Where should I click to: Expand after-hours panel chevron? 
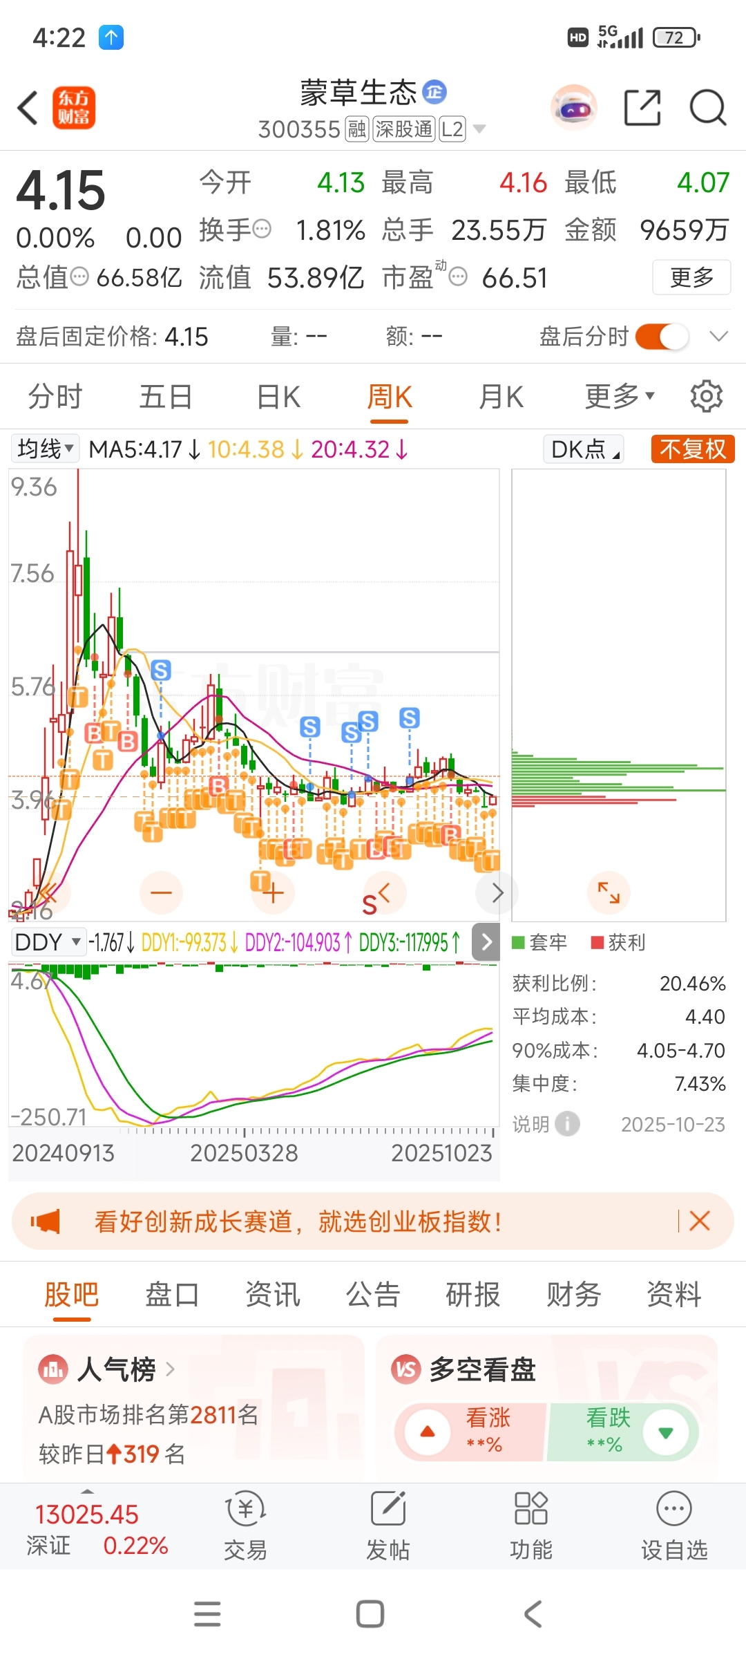click(719, 337)
